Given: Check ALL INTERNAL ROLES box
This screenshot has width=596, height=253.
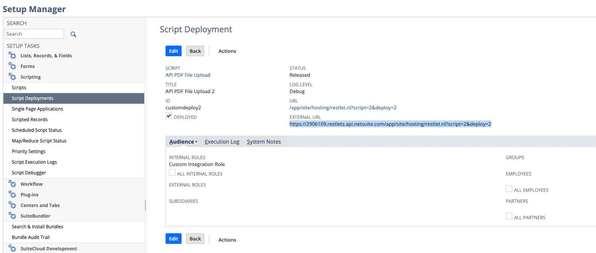Looking at the screenshot, I should coord(172,173).
